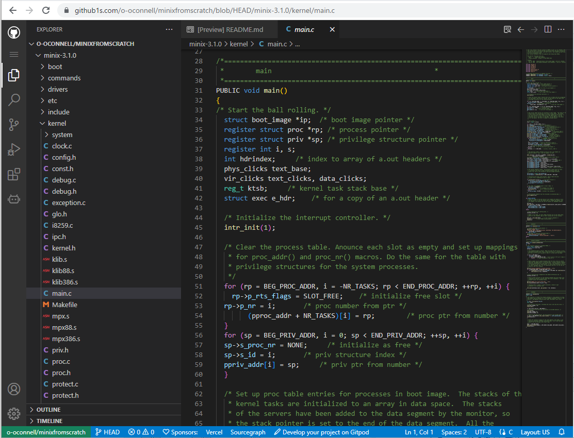574x438 pixels.
Task: Open the Search view in activity bar
Action: [14, 99]
